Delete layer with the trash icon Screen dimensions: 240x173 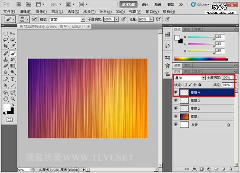pyautogui.click(x=230, y=169)
